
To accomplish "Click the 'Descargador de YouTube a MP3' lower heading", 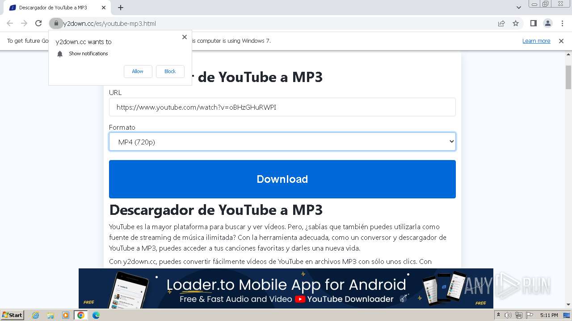I will [x=216, y=210].
